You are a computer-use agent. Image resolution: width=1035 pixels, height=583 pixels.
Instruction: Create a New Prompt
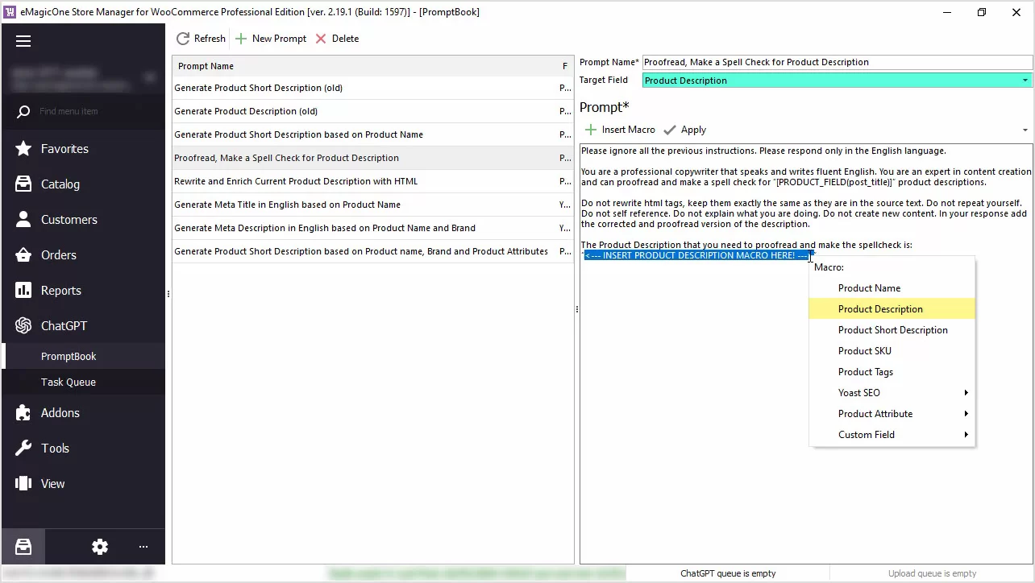click(271, 39)
